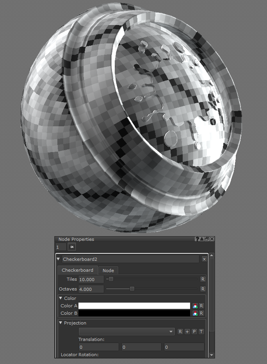The height and width of the screenshot is (364, 267).
Task: Close the Checkerboard2 node properties
Action: coord(204,259)
